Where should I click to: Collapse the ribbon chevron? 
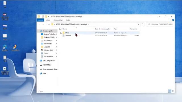click(x=170, y=20)
